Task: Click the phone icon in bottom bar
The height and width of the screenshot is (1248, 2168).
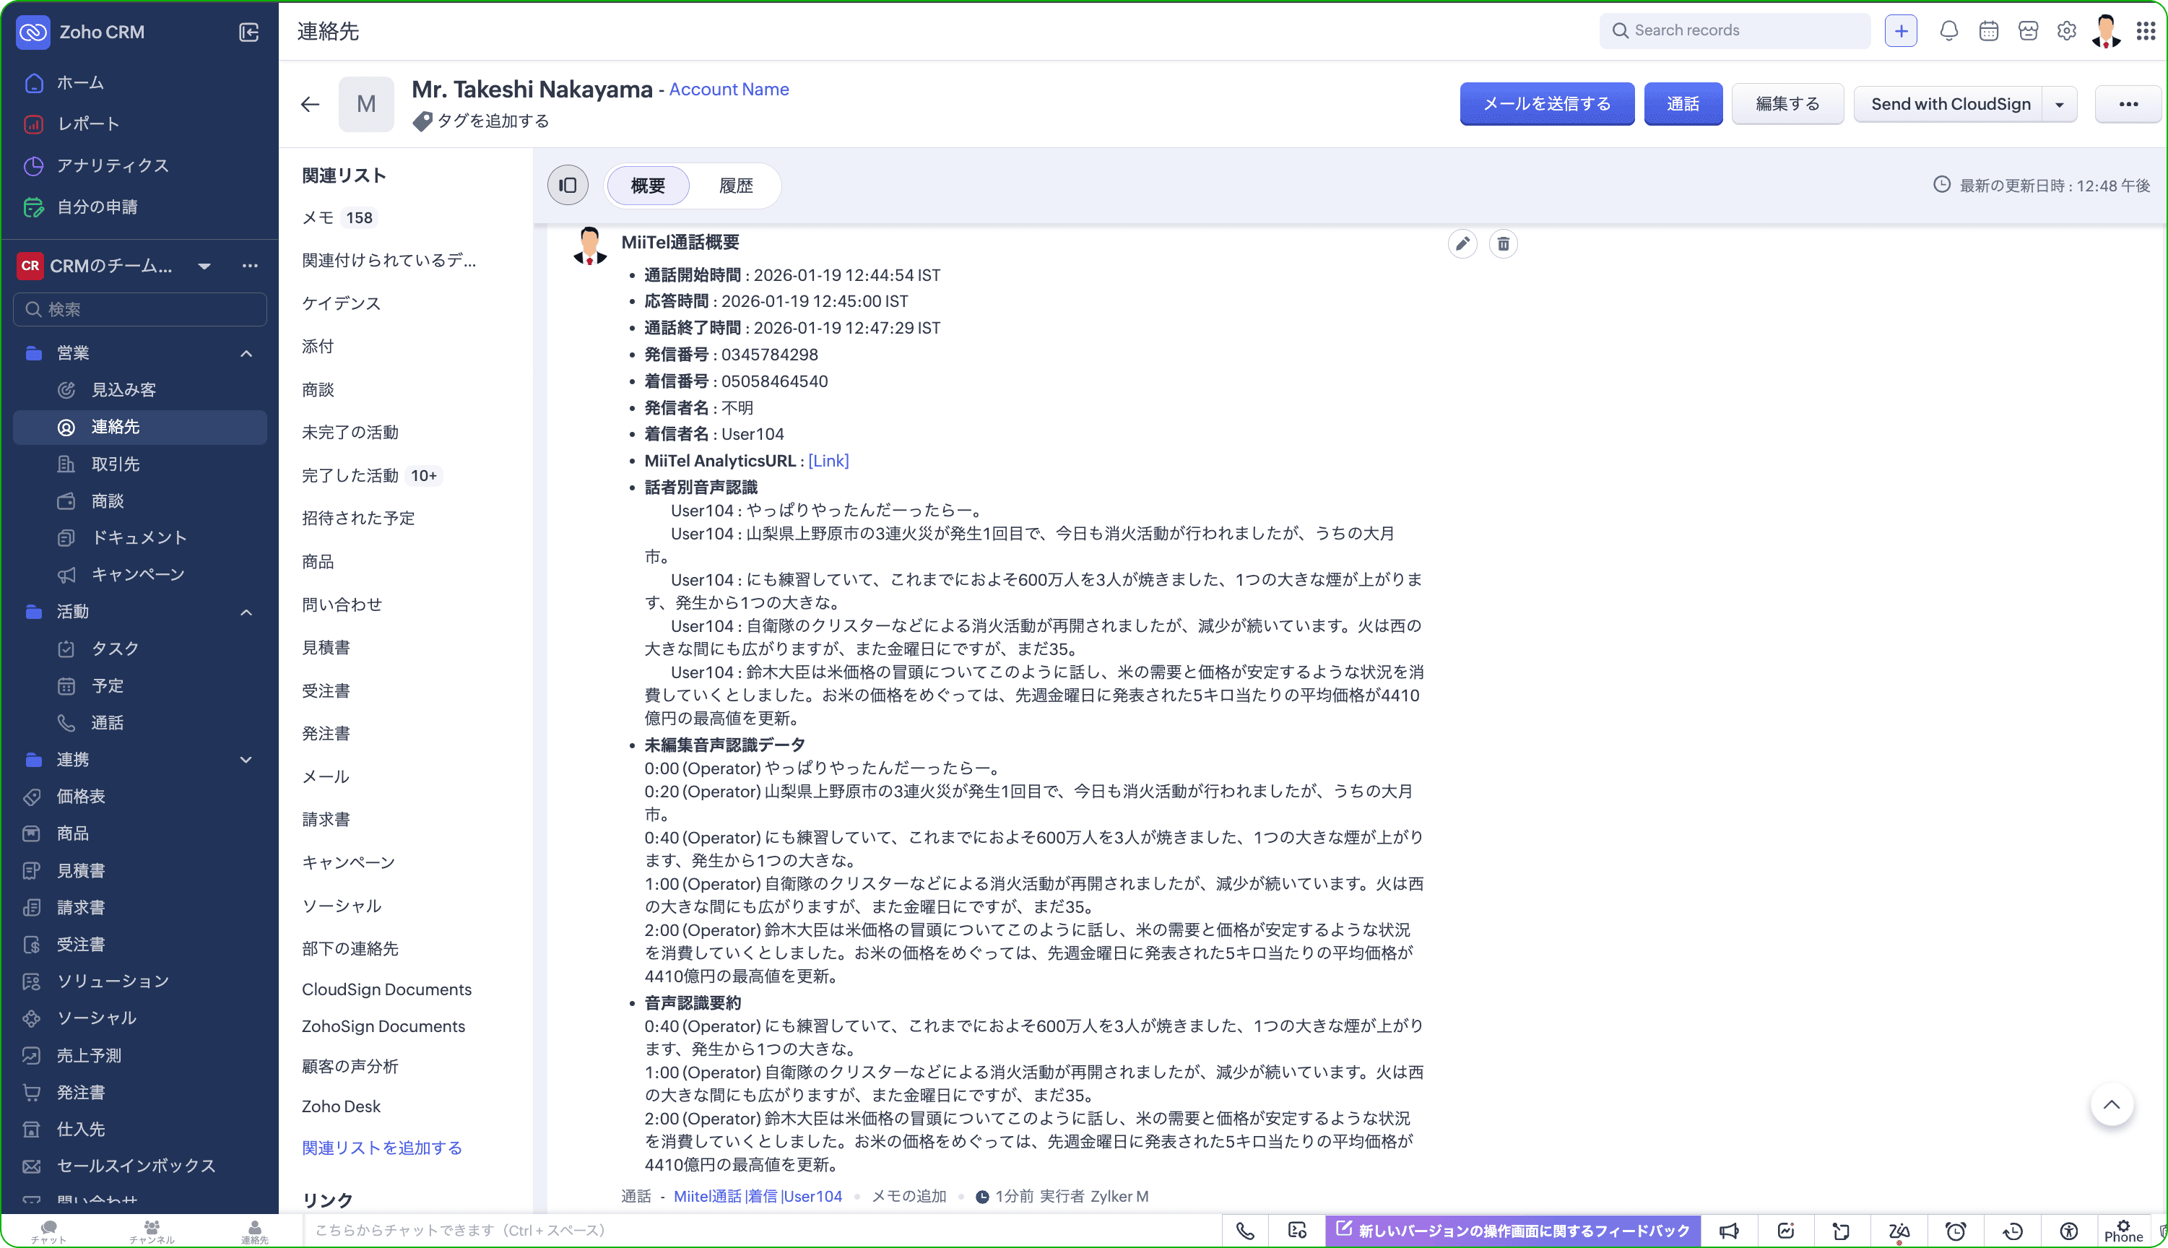Action: (x=1245, y=1231)
